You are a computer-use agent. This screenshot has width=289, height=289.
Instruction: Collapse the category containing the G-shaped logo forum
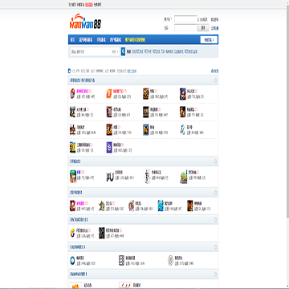[x=215, y=219]
